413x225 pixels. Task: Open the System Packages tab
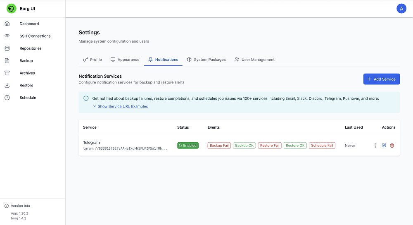[x=206, y=60]
